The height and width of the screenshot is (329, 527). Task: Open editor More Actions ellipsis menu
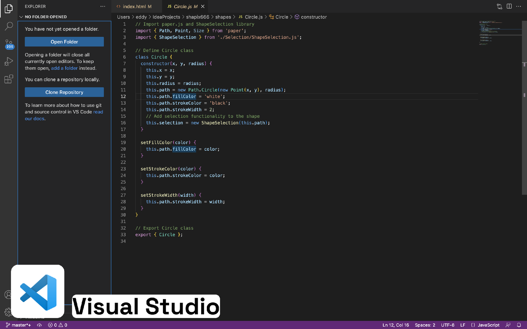pos(519,7)
